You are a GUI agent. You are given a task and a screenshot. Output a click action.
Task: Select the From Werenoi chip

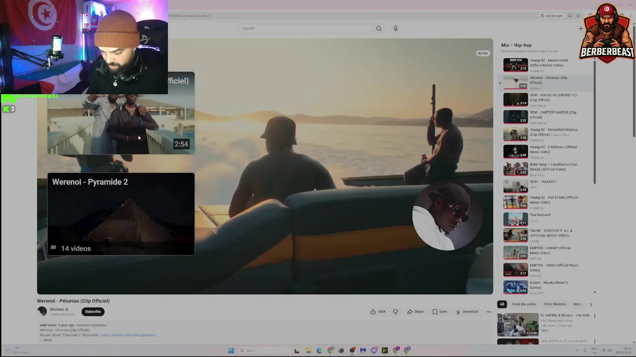(x=555, y=304)
